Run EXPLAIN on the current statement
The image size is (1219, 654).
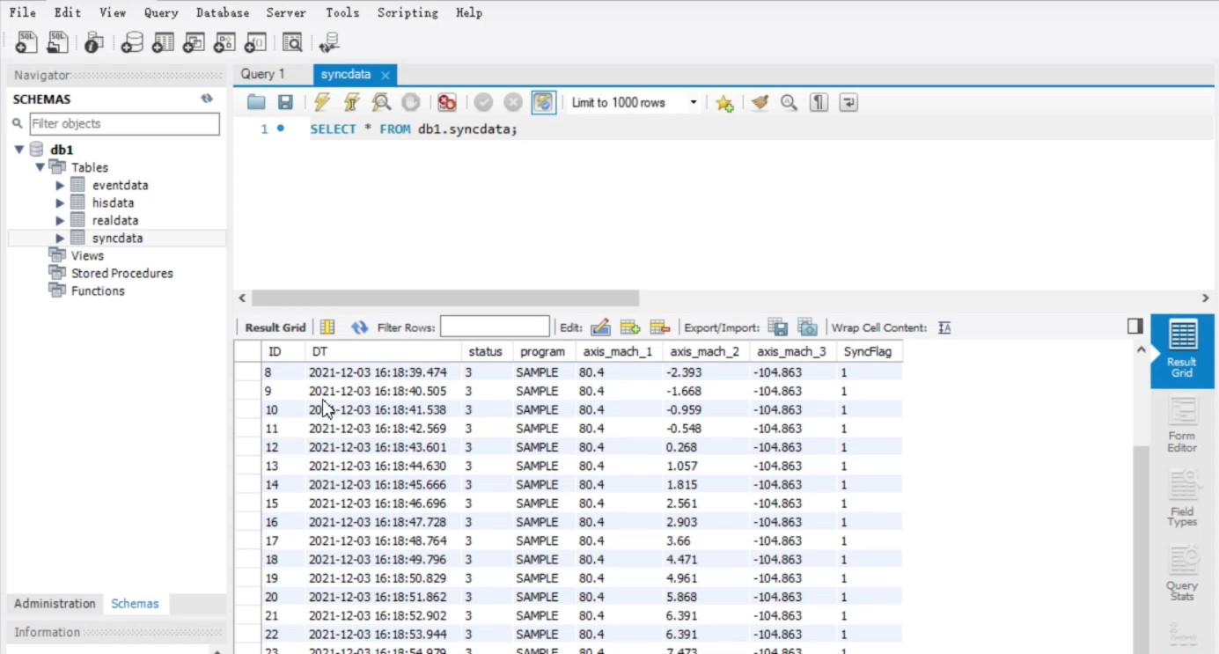(x=381, y=103)
